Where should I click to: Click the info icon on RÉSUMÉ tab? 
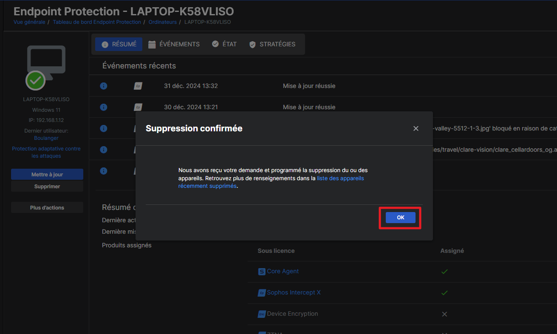pos(105,44)
